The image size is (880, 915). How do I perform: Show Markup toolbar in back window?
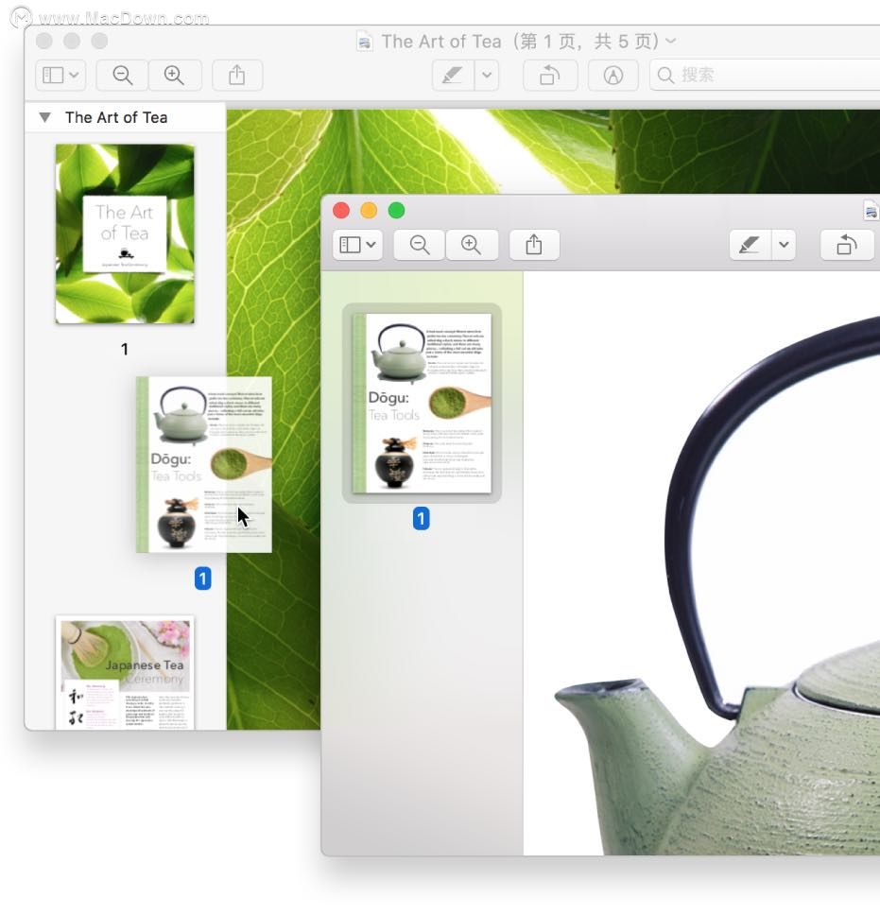point(613,76)
